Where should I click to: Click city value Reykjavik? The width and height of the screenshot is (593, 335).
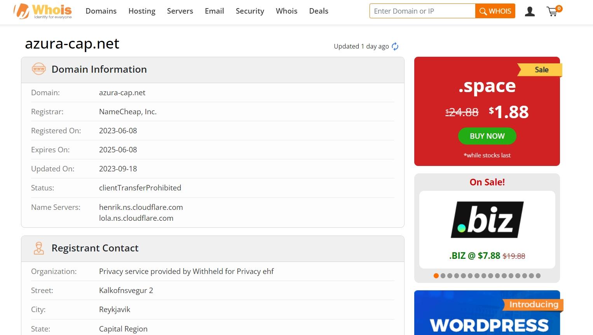tap(115, 309)
